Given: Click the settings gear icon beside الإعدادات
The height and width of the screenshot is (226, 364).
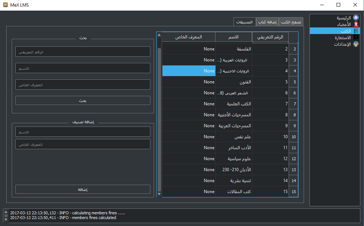Looking at the screenshot, I should [x=356, y=44].
